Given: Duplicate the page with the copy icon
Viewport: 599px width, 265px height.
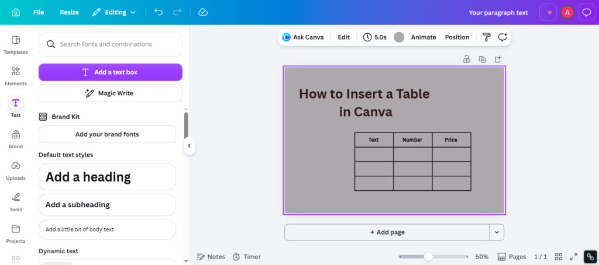Looking at the screenshot, I should (x=482, y=59).
